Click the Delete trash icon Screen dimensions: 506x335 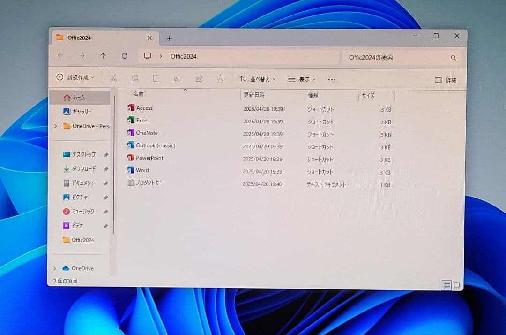click(x=220, y=78)
